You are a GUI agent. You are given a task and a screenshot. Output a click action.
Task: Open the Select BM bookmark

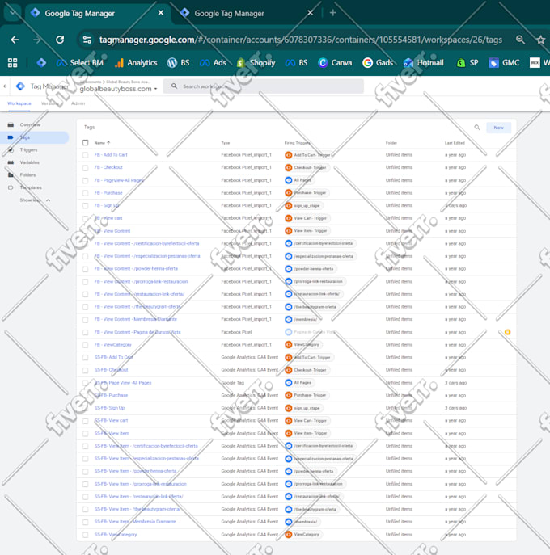coord(80,63)
